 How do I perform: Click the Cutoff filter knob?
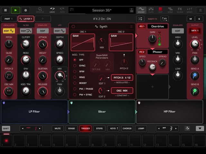pyautogui.click(x=26, y=44)
